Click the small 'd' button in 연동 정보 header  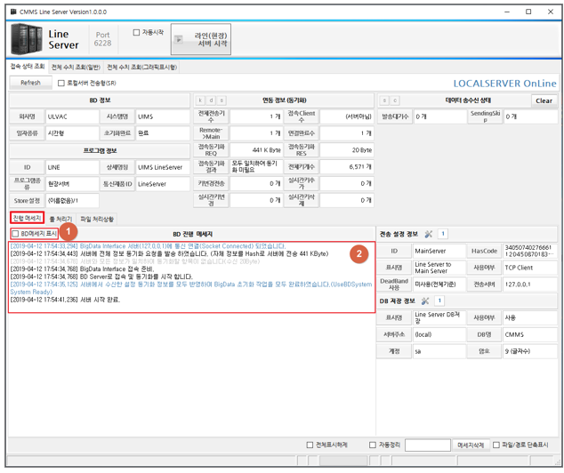point(211,100)
